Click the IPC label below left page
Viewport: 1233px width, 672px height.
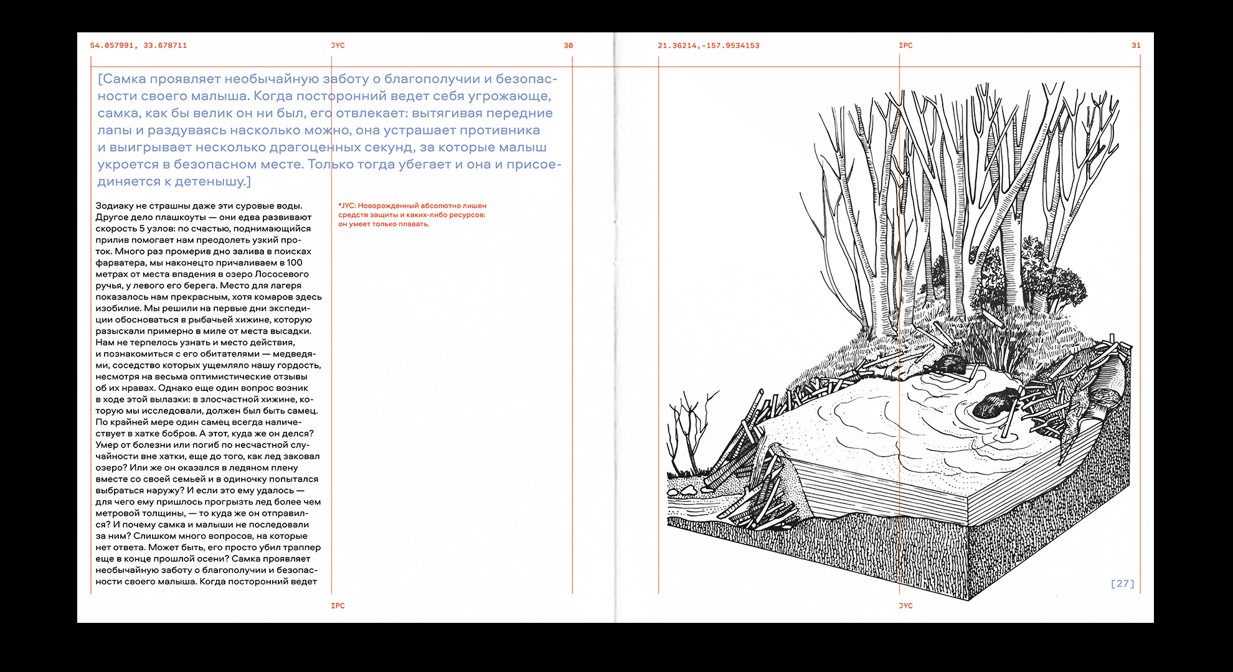[338, 605]
